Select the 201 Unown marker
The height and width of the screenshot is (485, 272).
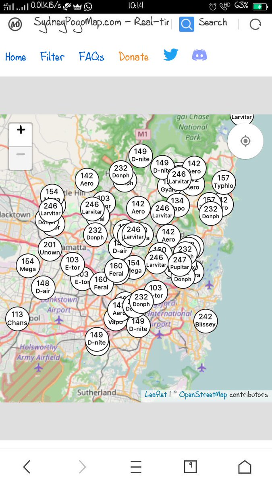pyautogui.click(x=50, y=249)
